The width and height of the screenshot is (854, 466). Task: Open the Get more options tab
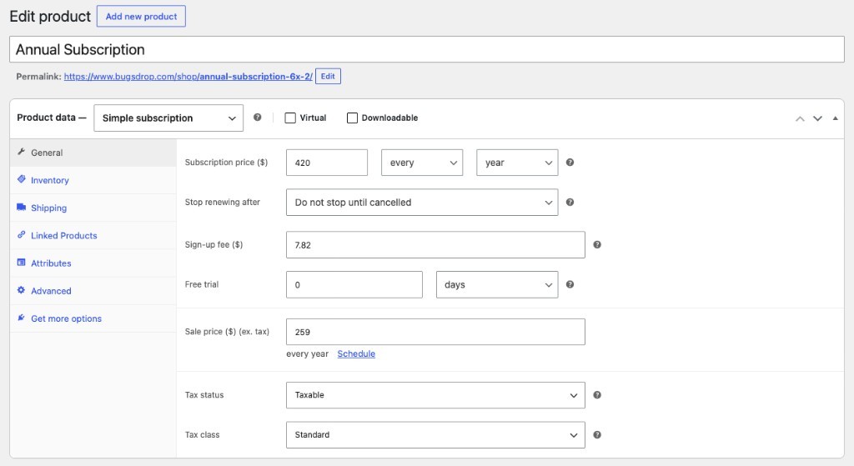click(x=93, y=318)
